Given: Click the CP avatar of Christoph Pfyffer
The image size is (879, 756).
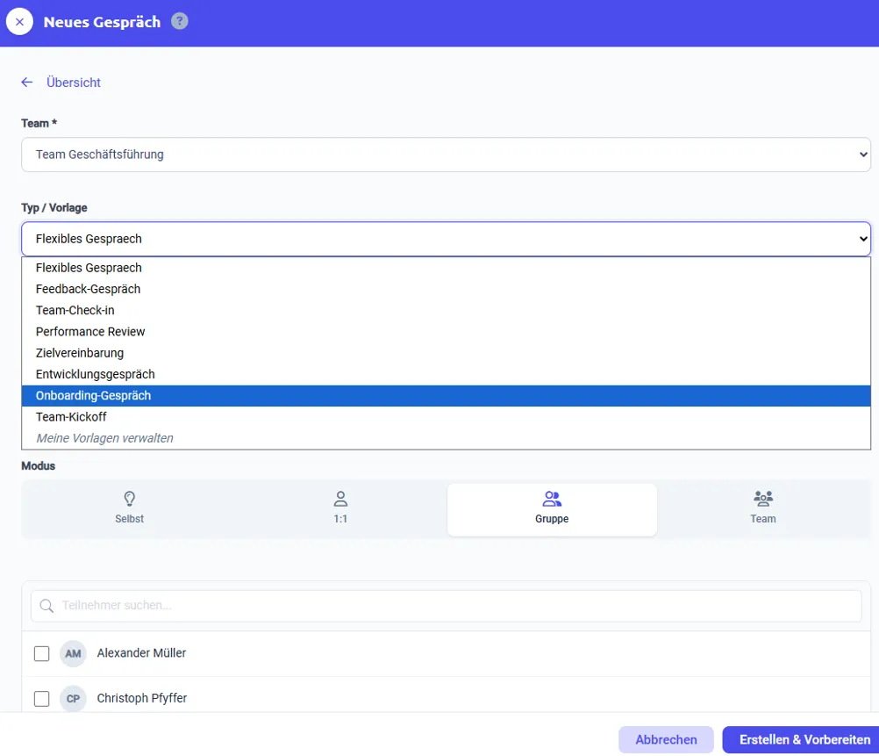Looking at the screenshot, I should [x=73, y=699].
